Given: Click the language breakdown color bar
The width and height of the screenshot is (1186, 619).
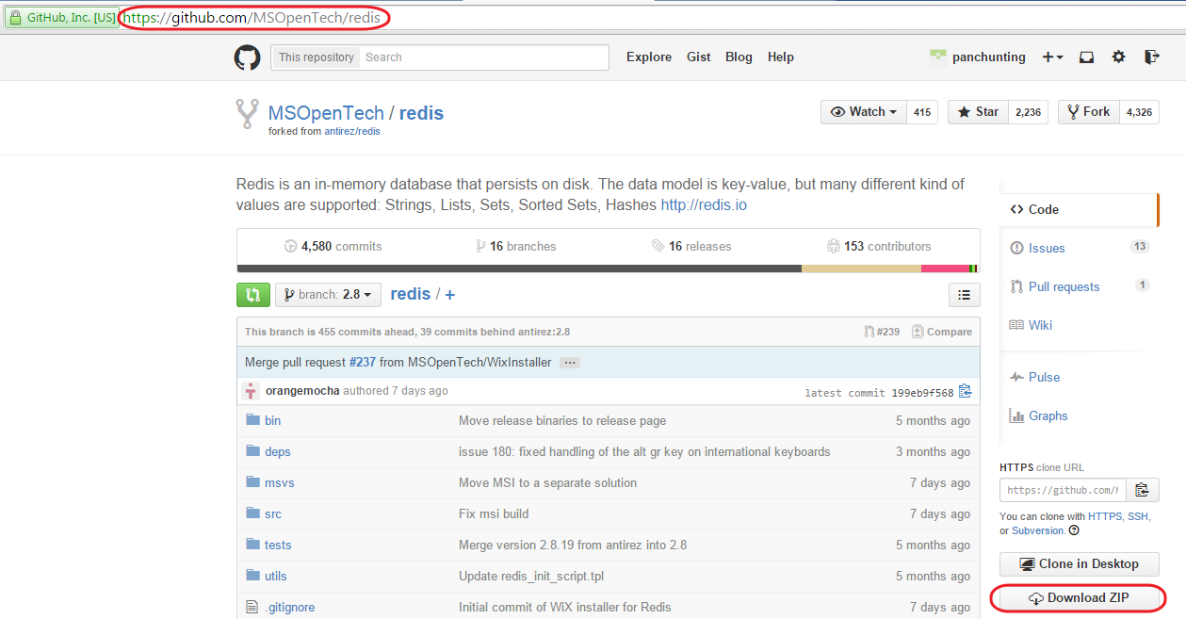Looking at the screenshot, I should point(608,269).
